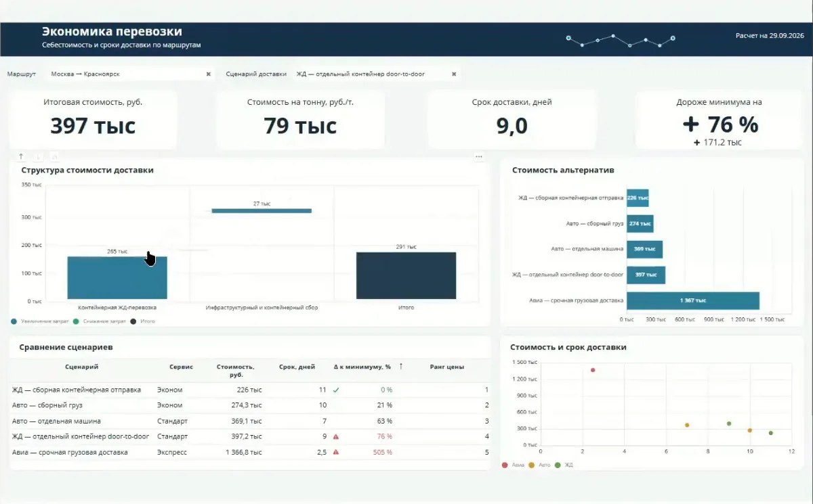This screenshot has height=504, width=813.
Task: Click Расчет на 29.09.2026 date text
Action: click(770, 35)
